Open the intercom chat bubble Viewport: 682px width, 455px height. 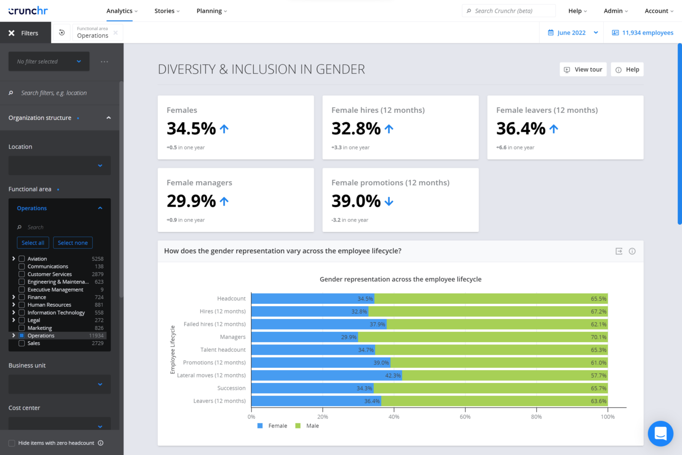pos(661,434)
